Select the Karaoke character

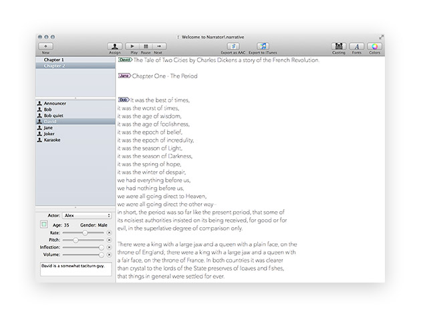pyautogui.click(x=76, y=140)
